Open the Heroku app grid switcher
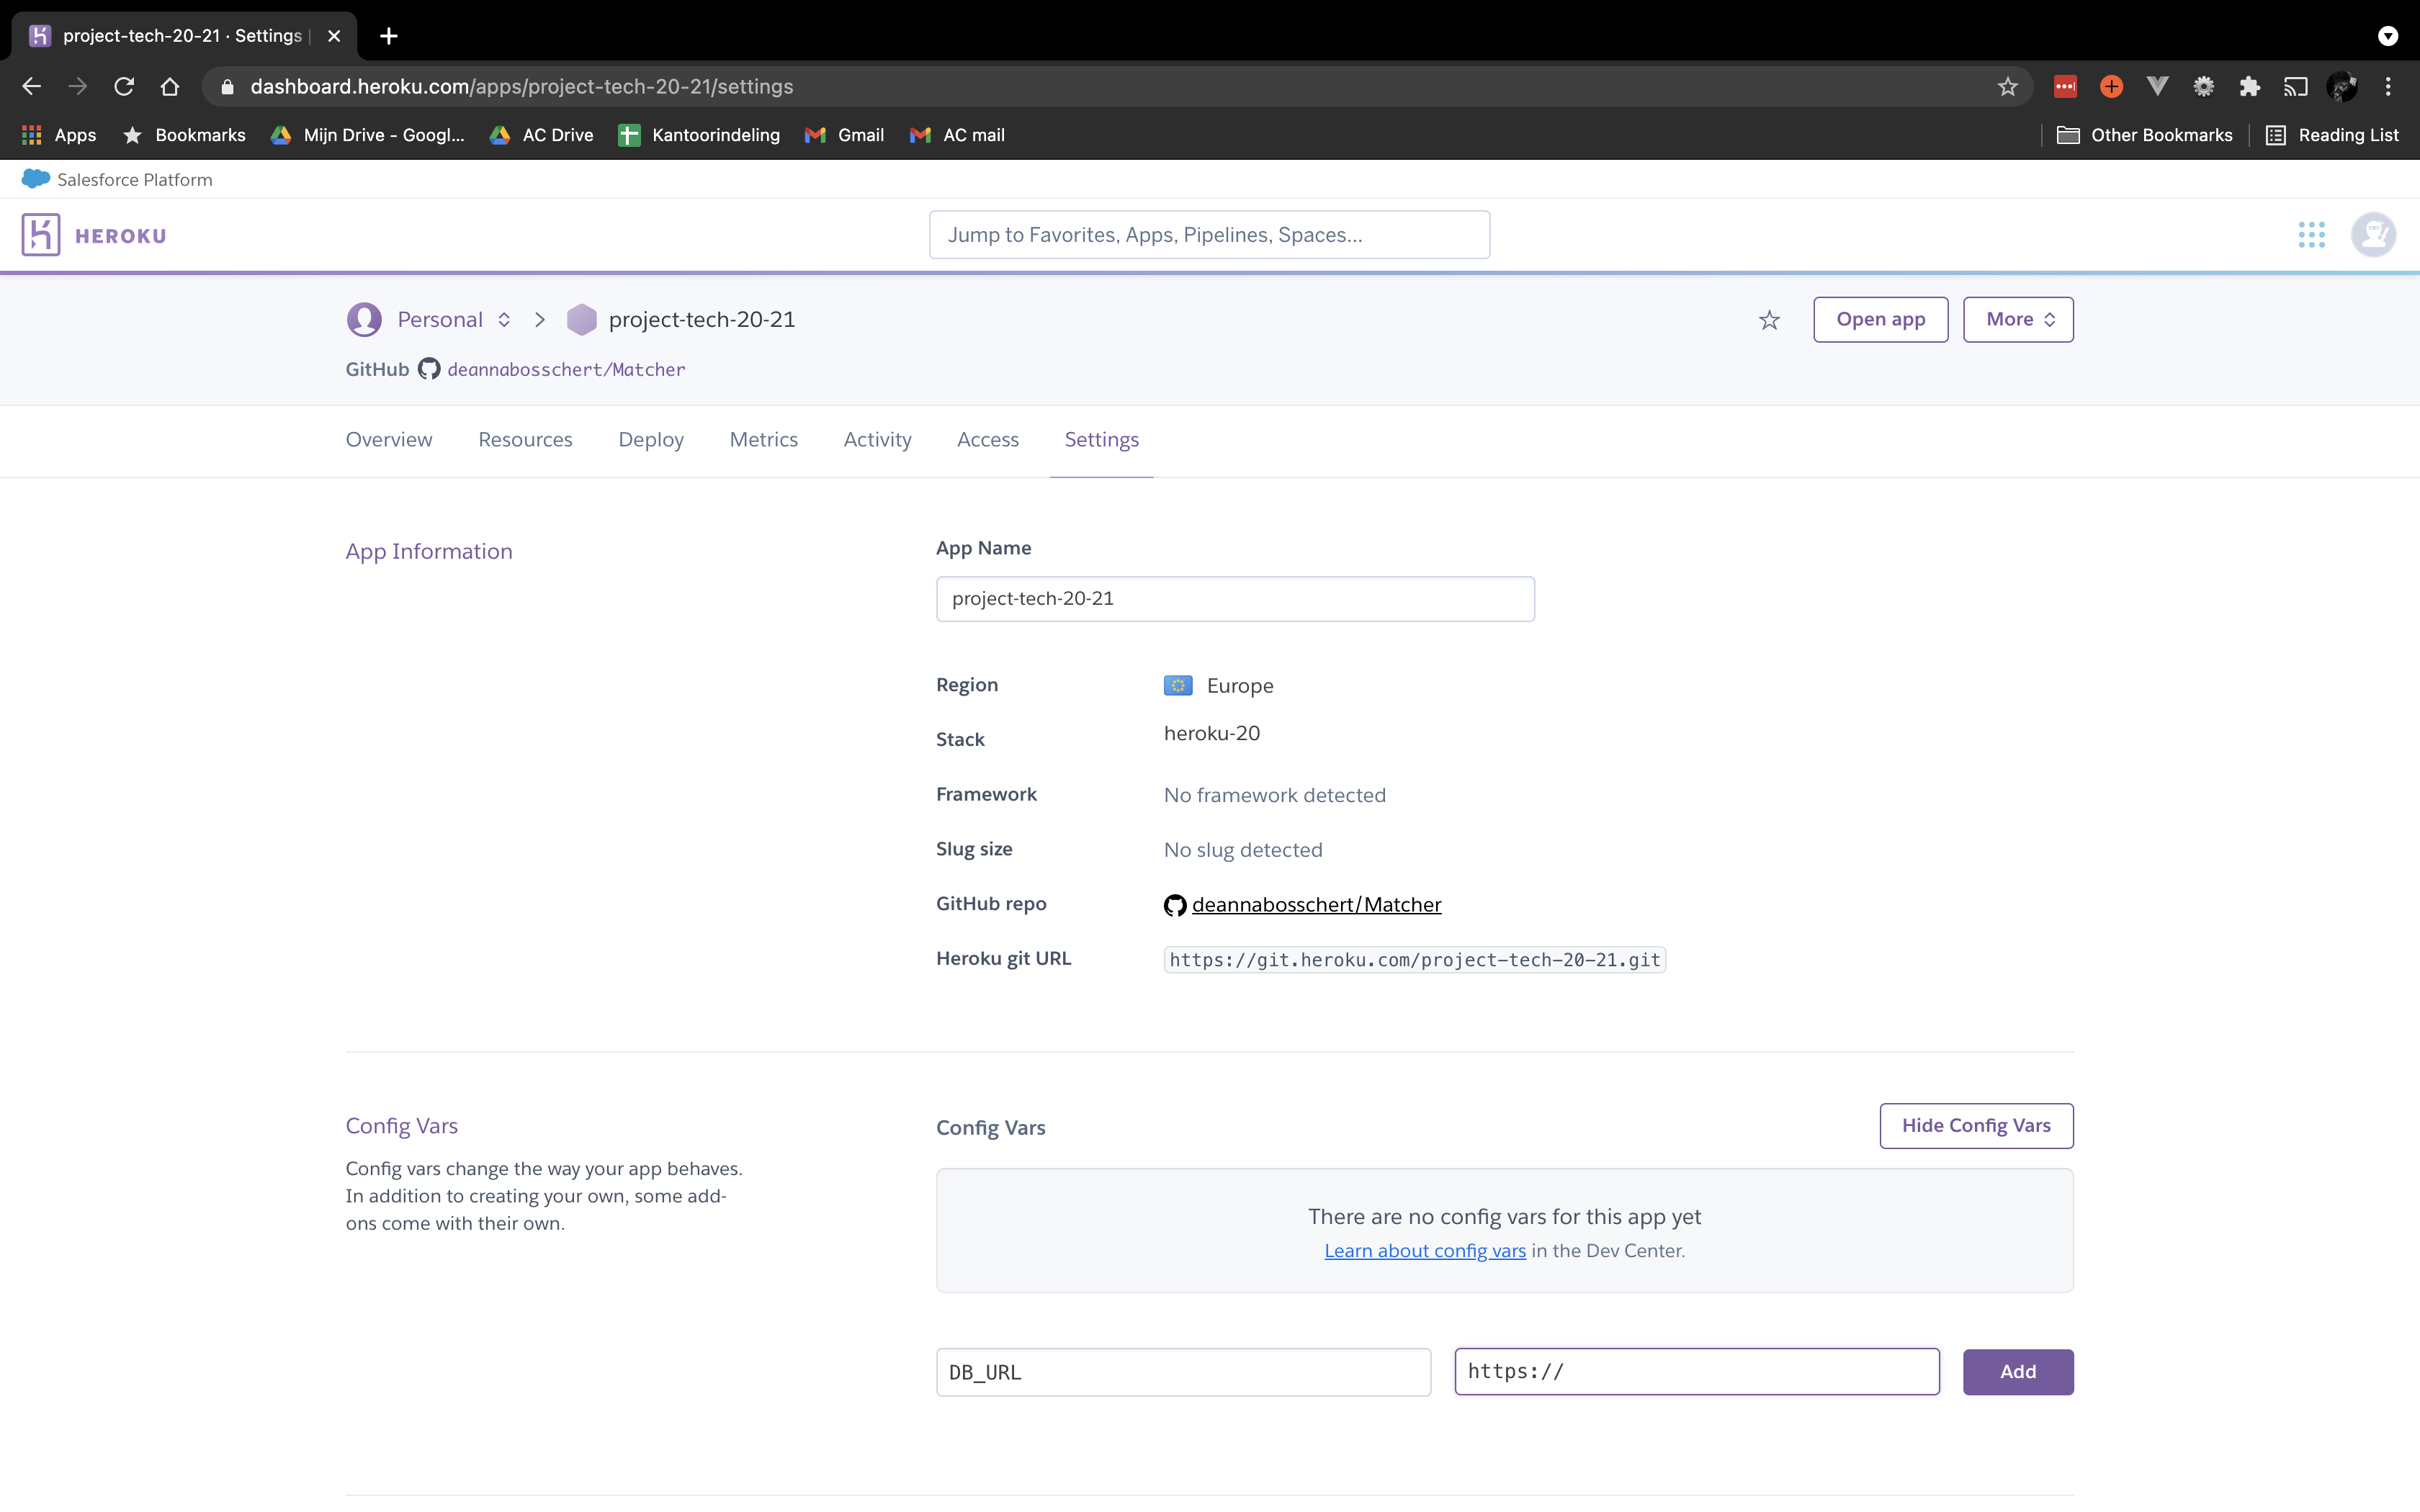 2312,234
